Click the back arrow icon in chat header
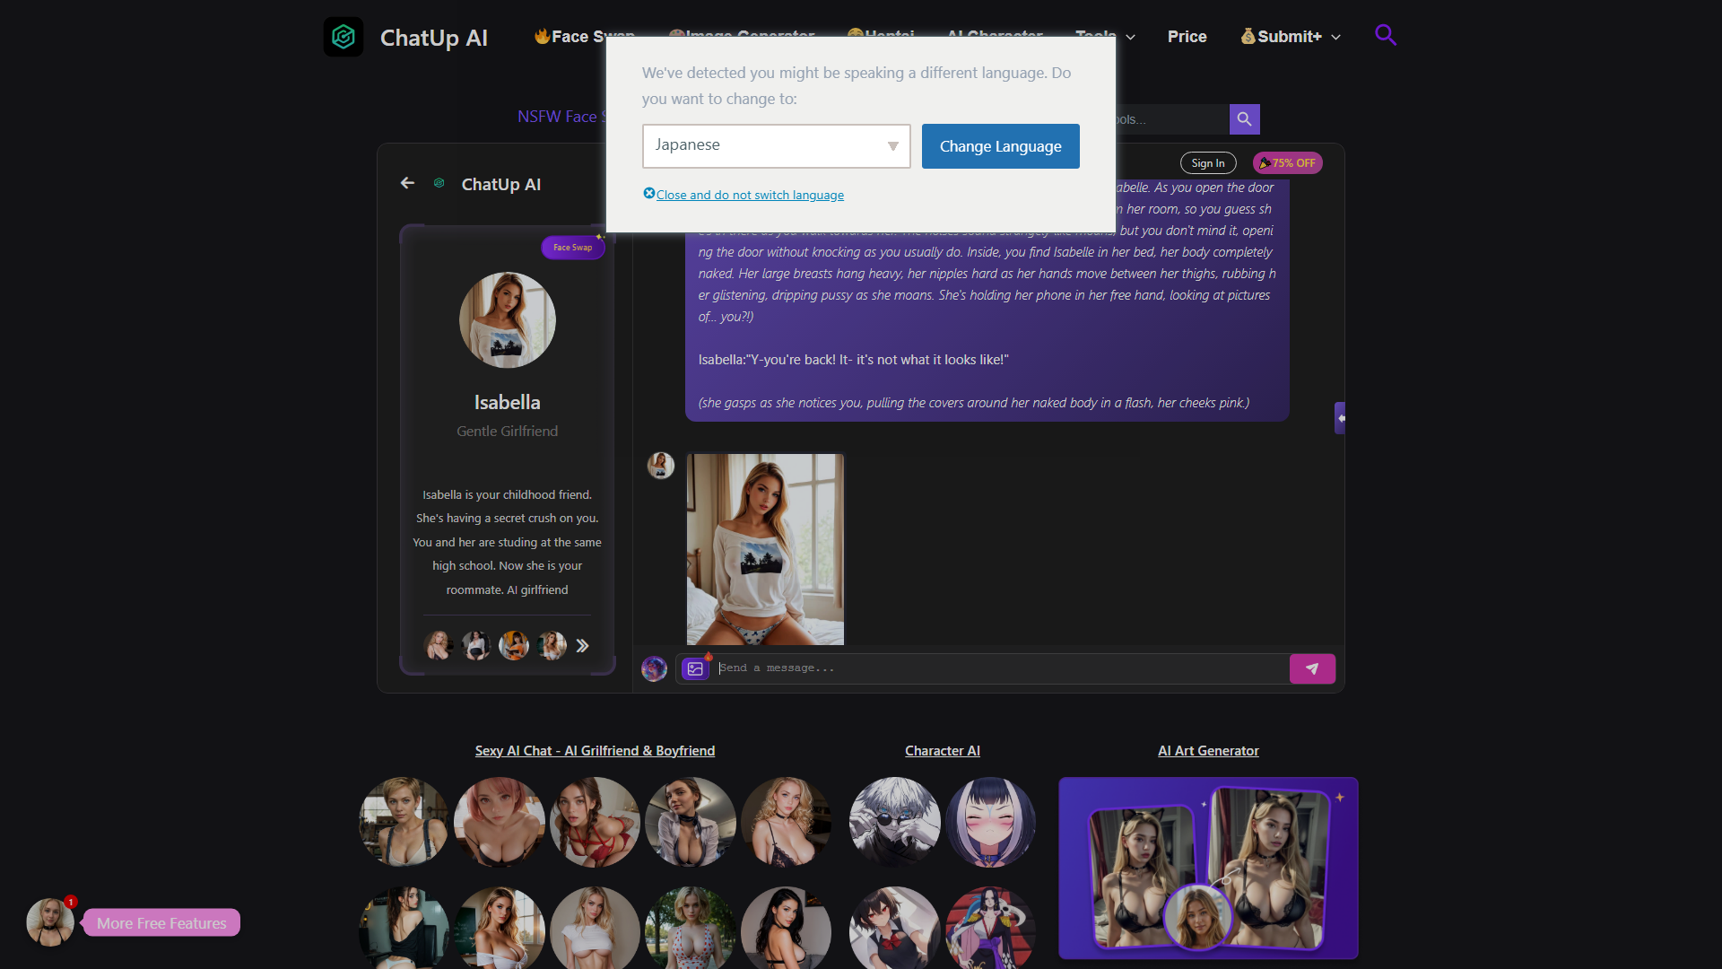Image resolution: width=1722 pixels, height=969 pixels. pyautogui.click(x=407, y=183)
